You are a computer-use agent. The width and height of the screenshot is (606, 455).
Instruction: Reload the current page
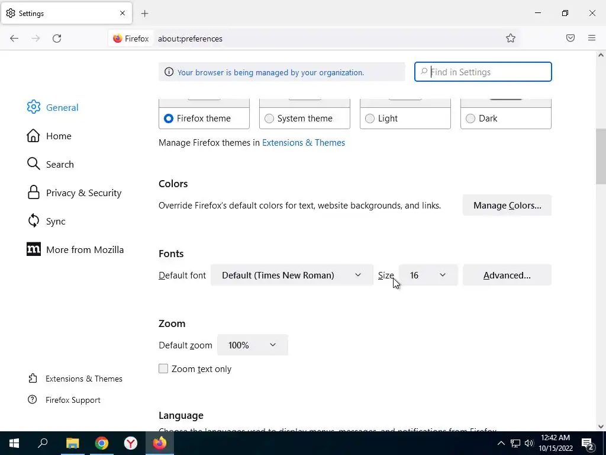57,39
